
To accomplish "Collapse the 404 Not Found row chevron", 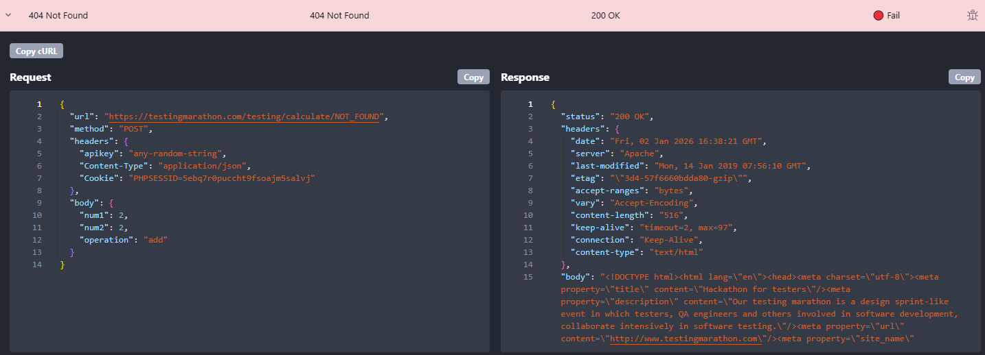I will (8, 15).
